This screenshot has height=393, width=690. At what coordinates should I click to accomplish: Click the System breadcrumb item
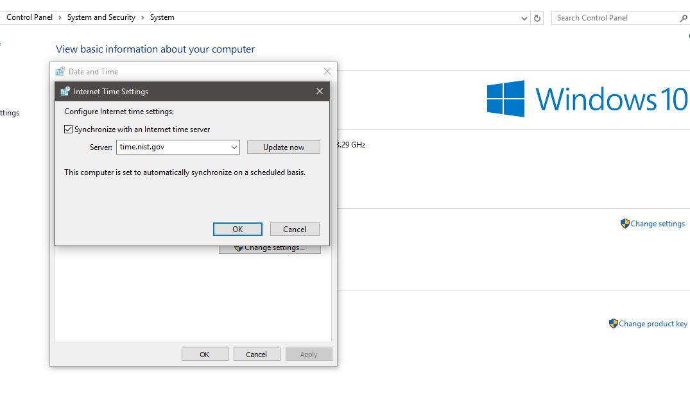point(162,17)
